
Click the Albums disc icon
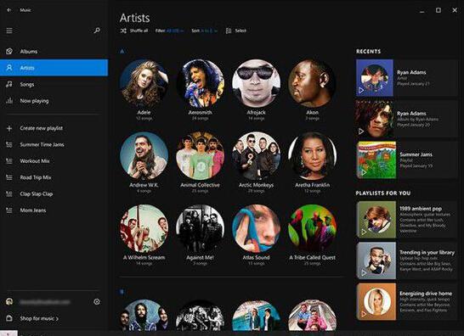(9, 52)
